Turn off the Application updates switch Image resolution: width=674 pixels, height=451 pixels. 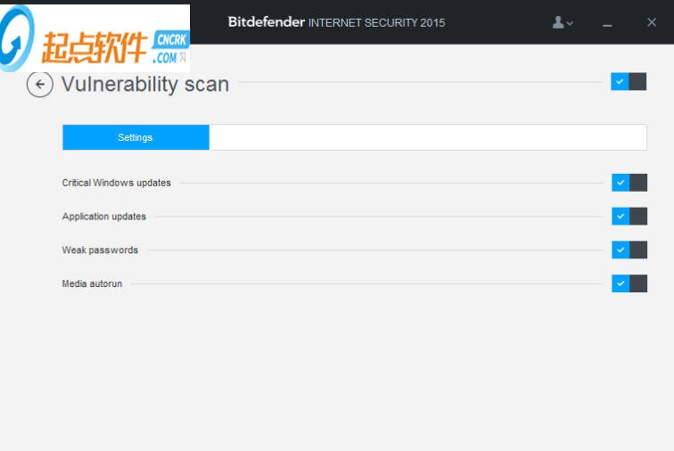pos(629,217)
